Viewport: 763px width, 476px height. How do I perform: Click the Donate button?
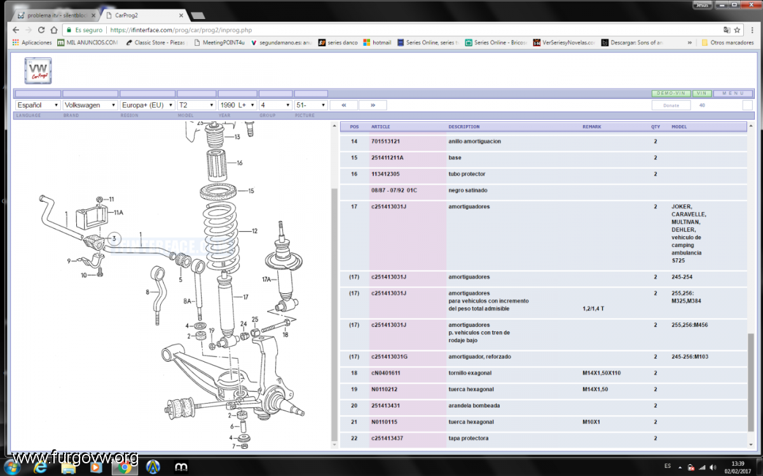pos(671,105)
